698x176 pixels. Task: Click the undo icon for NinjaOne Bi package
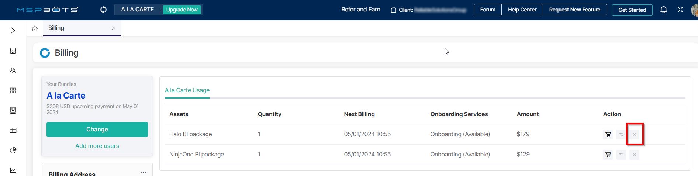coord(621,155)
